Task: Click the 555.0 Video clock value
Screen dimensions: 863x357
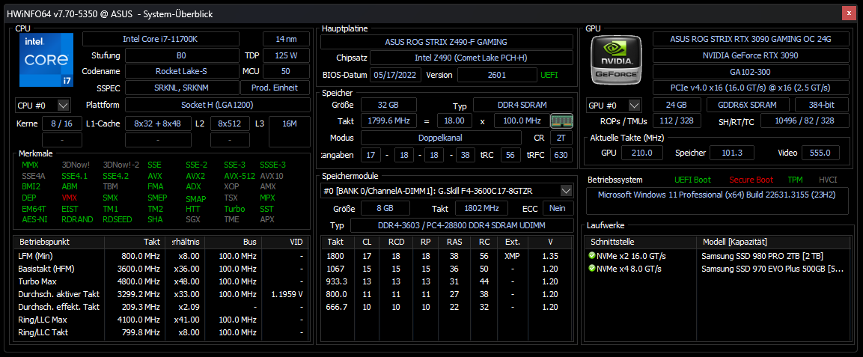Action: (820, 153)
